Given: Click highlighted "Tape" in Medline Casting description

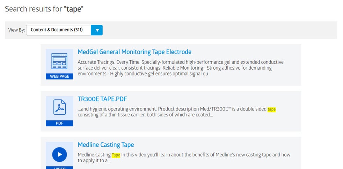Looking at the screenshot, I should tap(116, 155).
